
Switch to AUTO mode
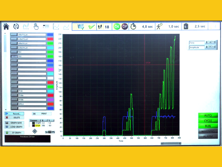[x=208, y=116]
